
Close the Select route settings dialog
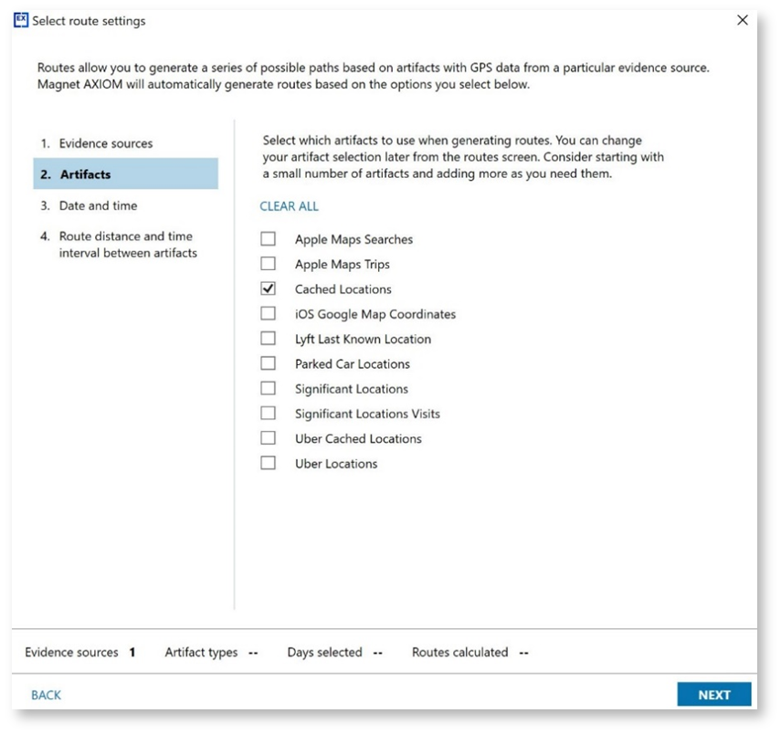pyautogui.click(x=743, y=20)
